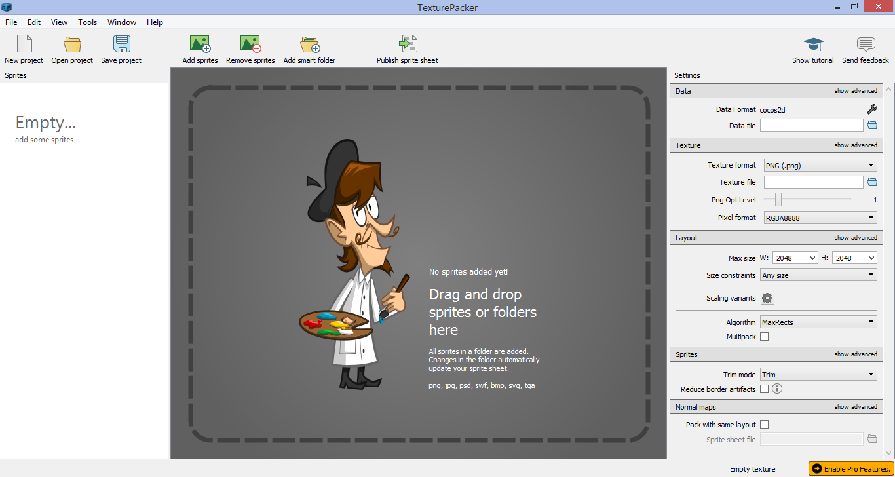Open Max size width dropdown
895x477 pixels.
pos(795,258)
